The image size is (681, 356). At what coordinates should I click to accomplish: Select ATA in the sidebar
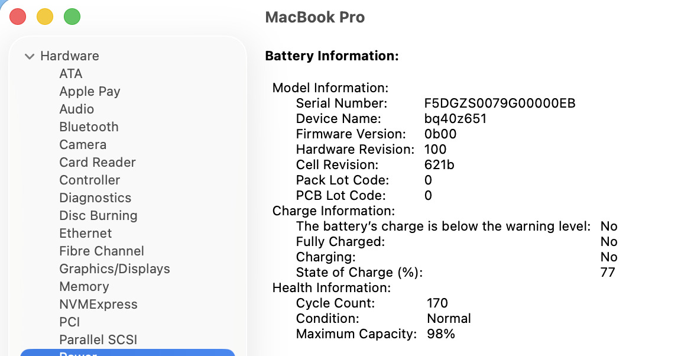pyautogui.click(x=71, y=74)
